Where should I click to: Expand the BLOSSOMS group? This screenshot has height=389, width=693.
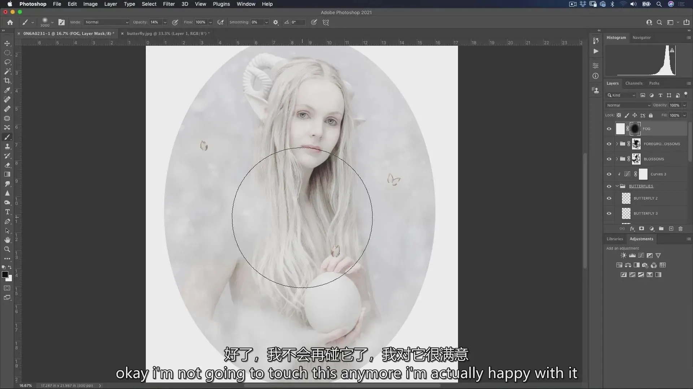click(x=617, y=159)
